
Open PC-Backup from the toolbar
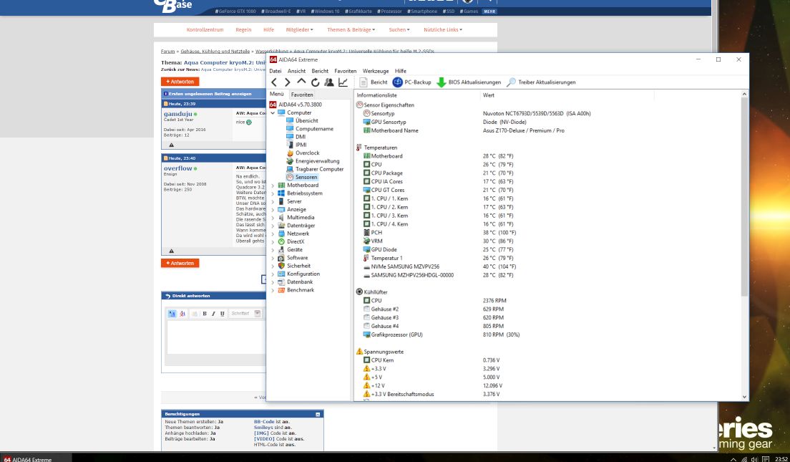411,82
